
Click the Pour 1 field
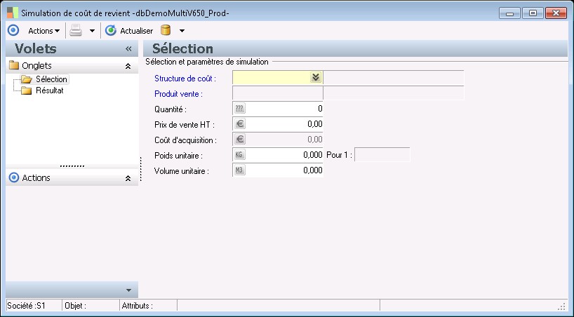tap(382, 154)
